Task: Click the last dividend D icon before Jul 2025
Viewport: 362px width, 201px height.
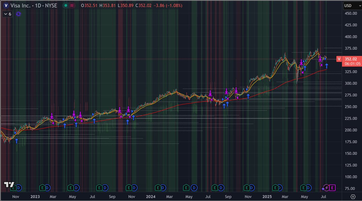Action: [308, 188]
